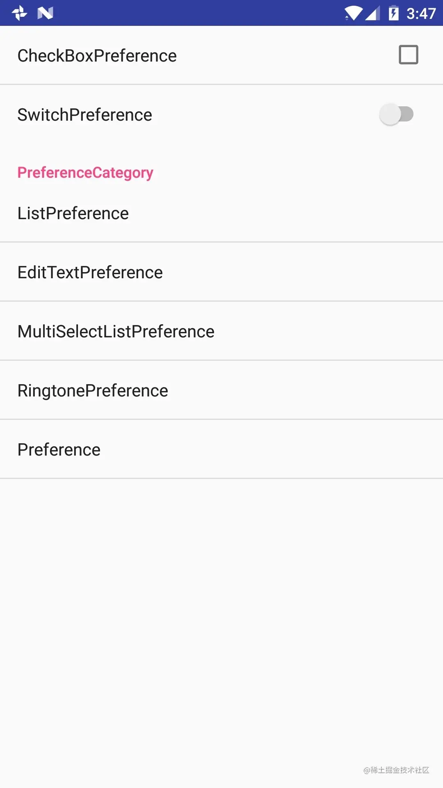The width and height of the screenshot is (443, 788).
Task: Tap the Android N notification icon
Action: [x=46, y=13]
